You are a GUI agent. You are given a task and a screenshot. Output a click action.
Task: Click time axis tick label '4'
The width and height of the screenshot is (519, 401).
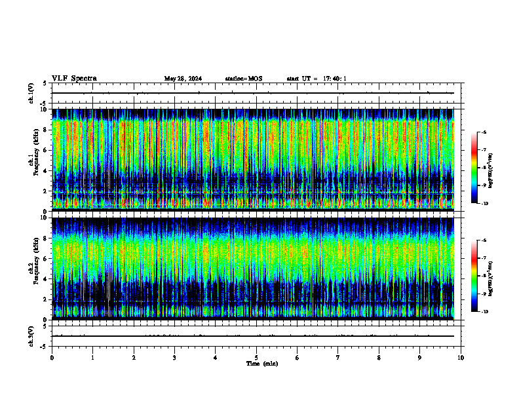(x=216, y=358)
